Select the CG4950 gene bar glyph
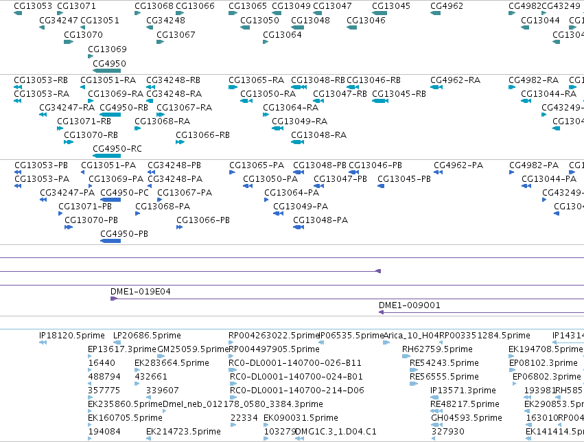584x442 pixels. click(x=106, y=71)
